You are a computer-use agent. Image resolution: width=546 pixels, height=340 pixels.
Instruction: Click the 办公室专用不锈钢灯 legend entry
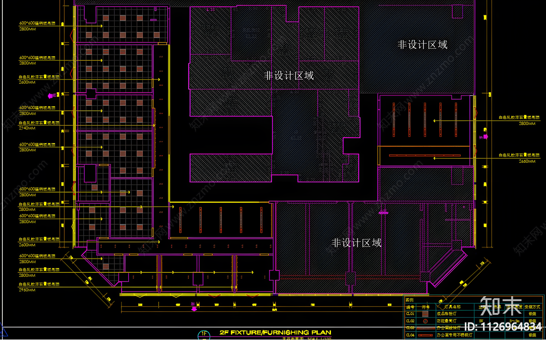[454, 335]
